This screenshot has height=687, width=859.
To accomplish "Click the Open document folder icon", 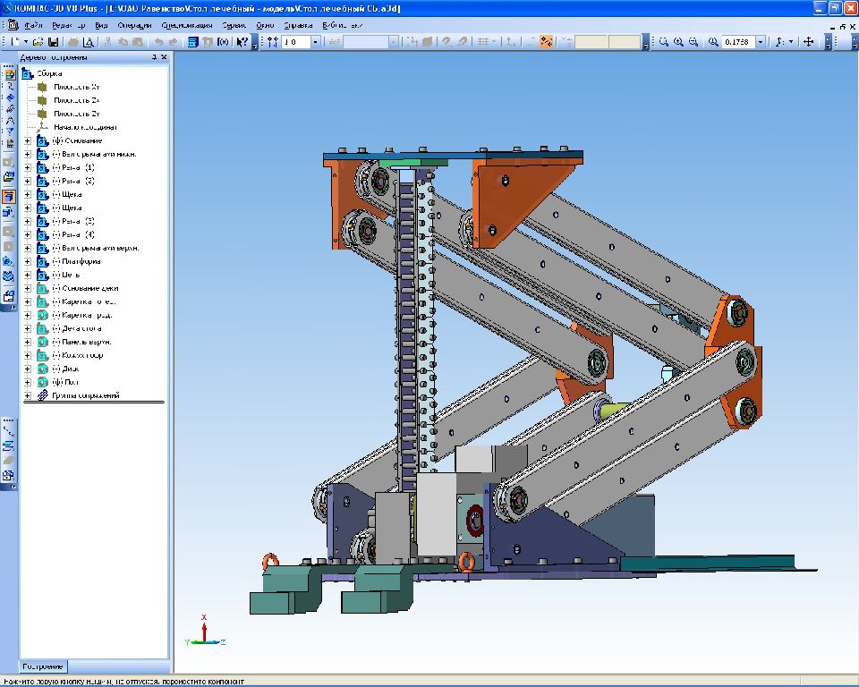I will [x=39, y=42].
